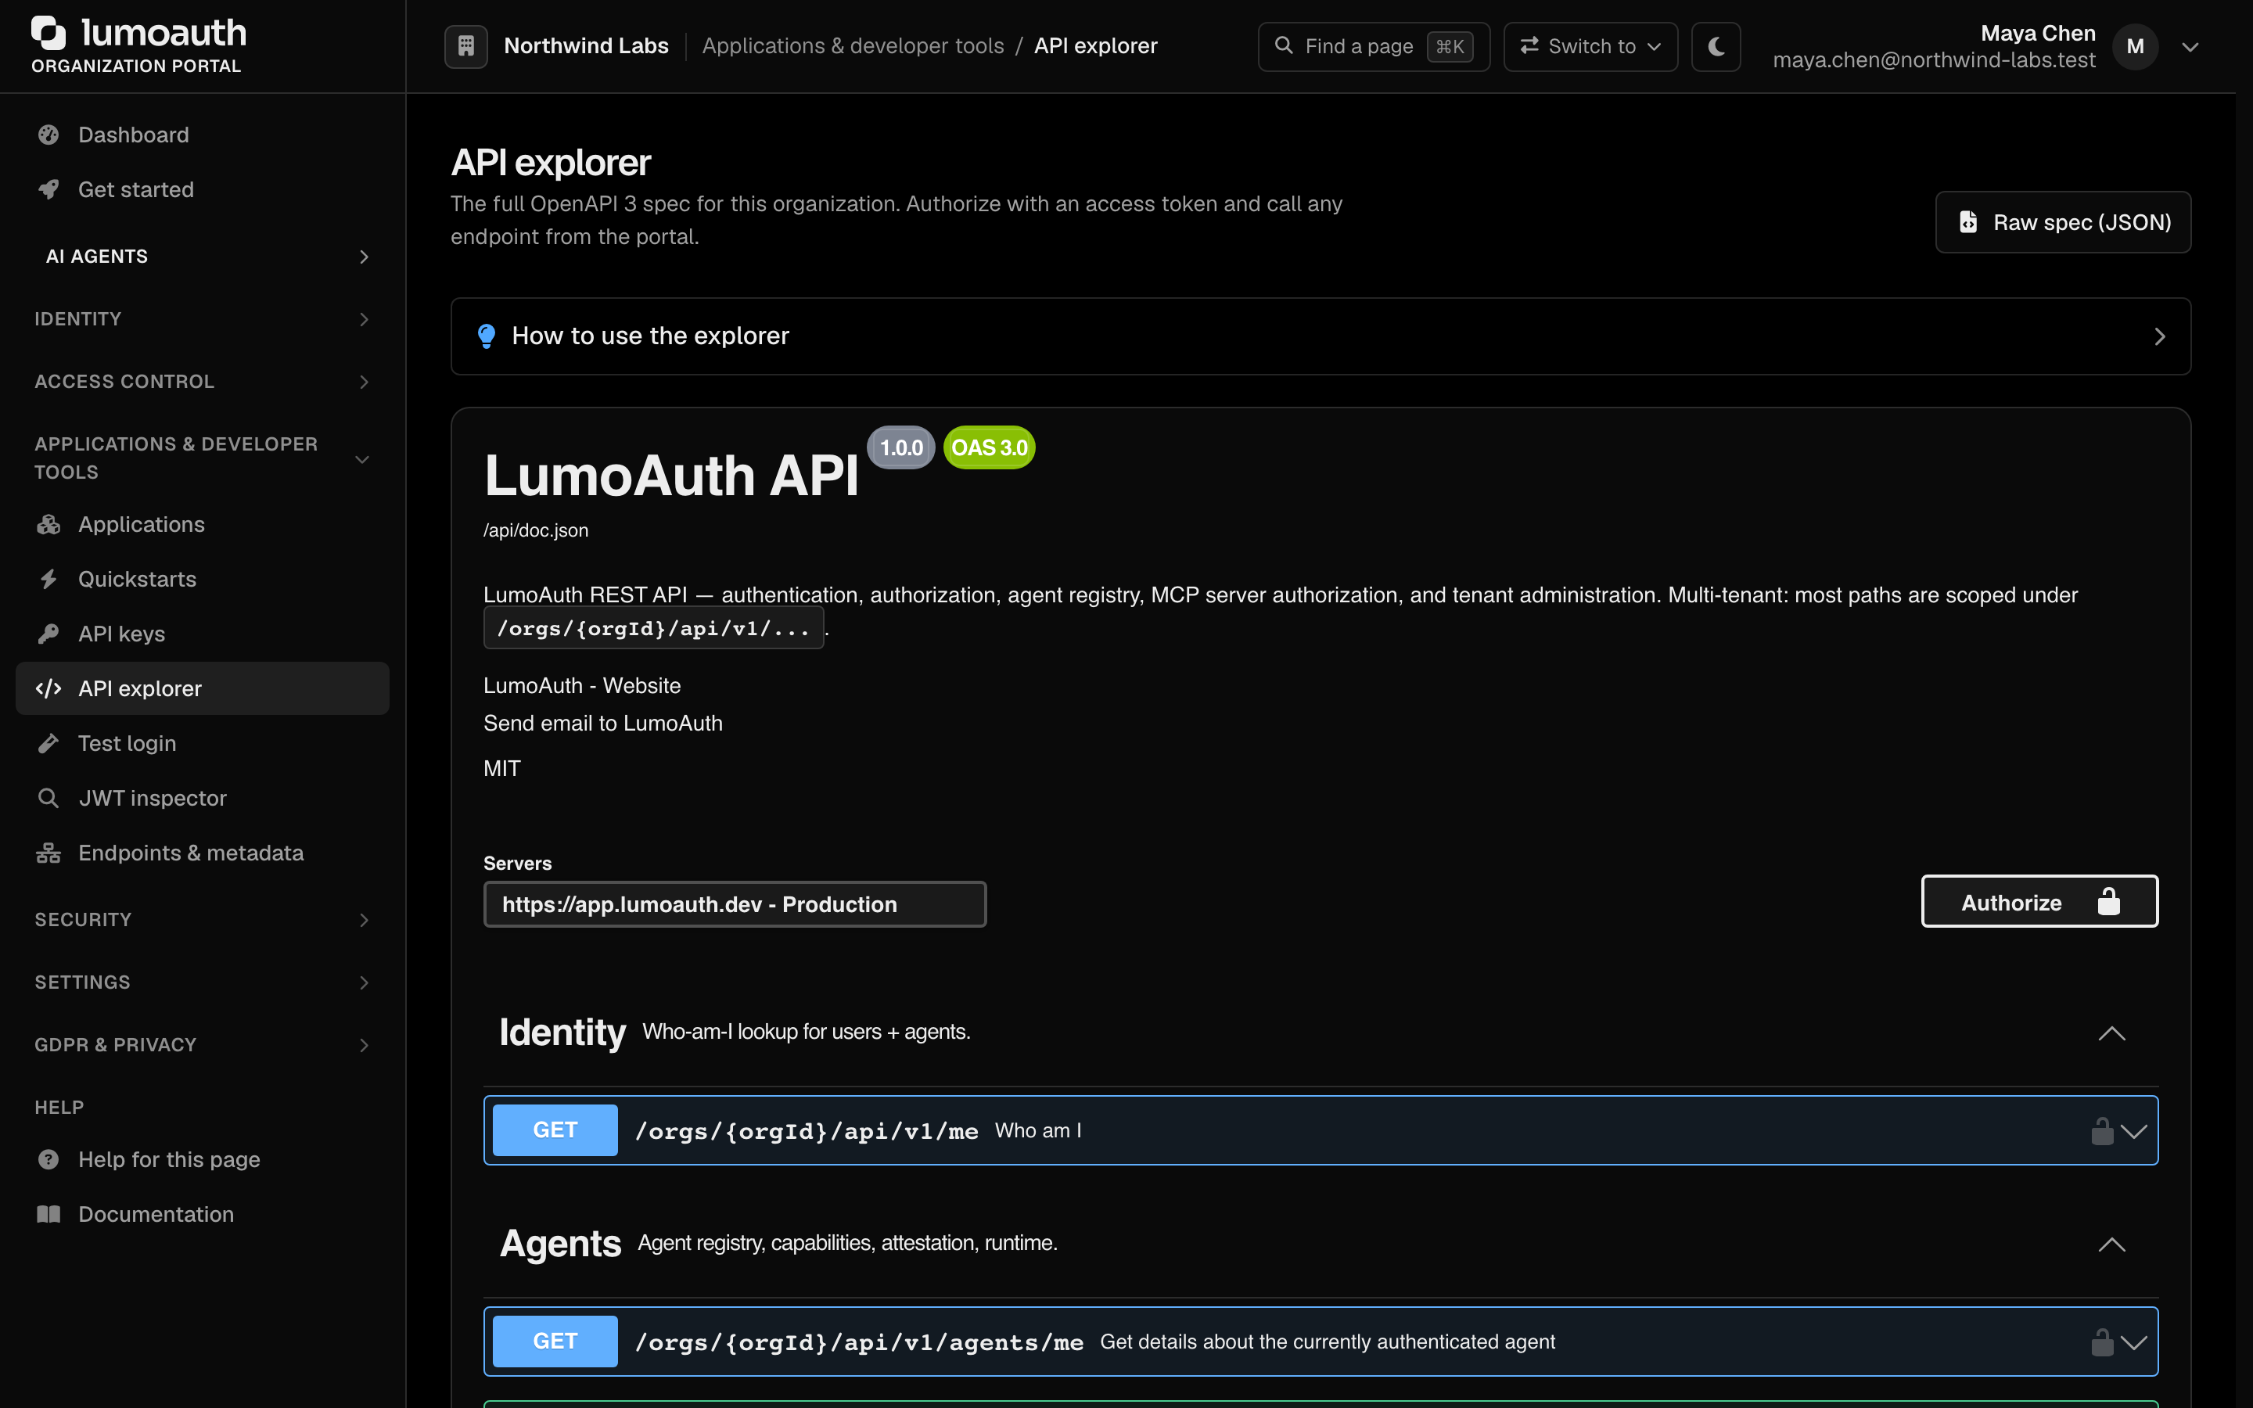
Task: Click GET badge for /agents/me
Action: [x=555, y=1342]
